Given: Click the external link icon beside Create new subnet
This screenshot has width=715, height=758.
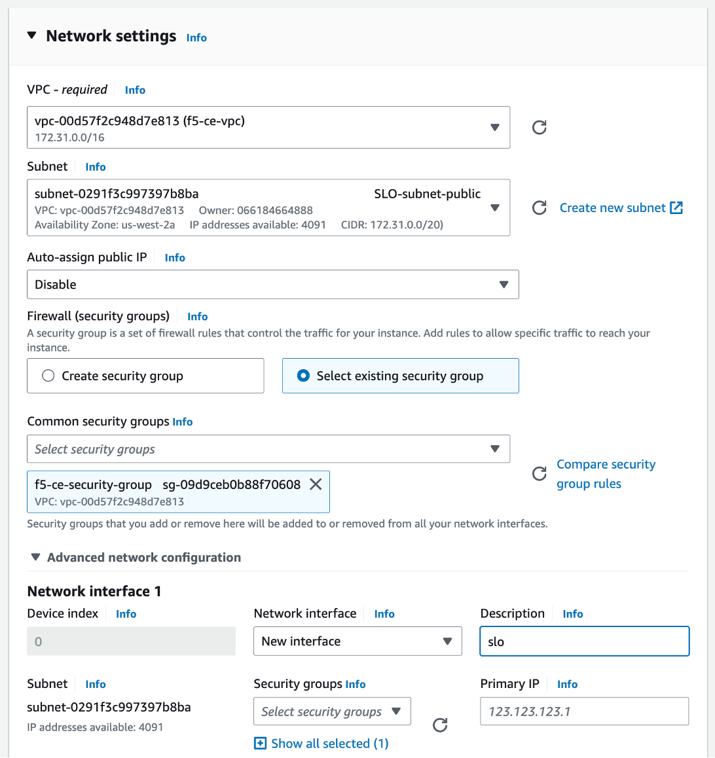Looking at the screenshot, I should click(678, 208).
